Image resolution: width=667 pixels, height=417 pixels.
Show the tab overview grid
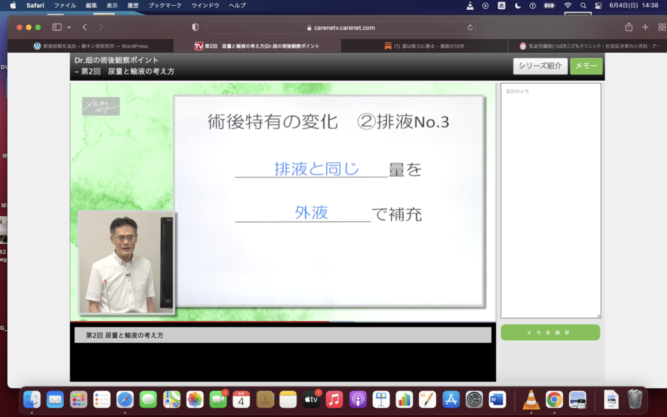pos(659,27)
